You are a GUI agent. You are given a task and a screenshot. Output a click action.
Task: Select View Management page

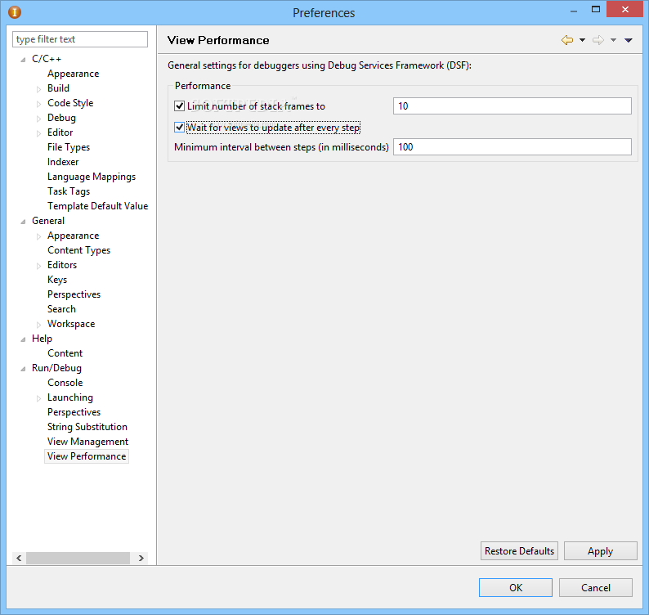coord(87,442)
